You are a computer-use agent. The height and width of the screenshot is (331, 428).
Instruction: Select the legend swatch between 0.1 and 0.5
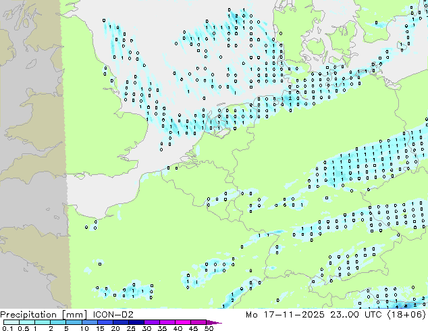[x=11, y=322]
